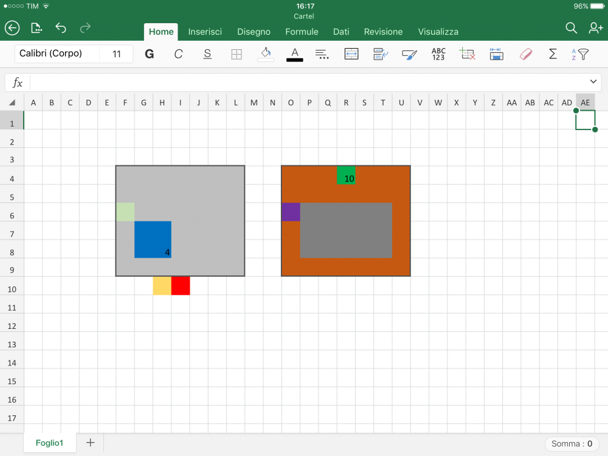Tap the back arrow button
This screenshot has height=456, width=608.
(x=12, y=28)
